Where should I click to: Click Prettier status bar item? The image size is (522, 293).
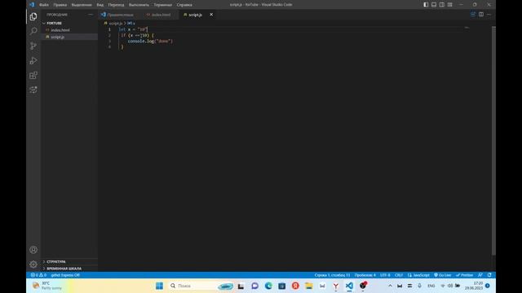[x=464, y=275]
